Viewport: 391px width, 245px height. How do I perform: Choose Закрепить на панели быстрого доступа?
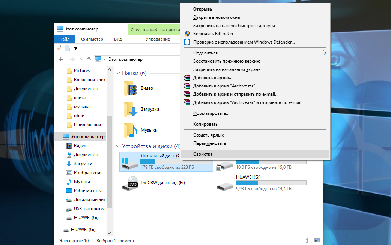click(x=255, y=26)
